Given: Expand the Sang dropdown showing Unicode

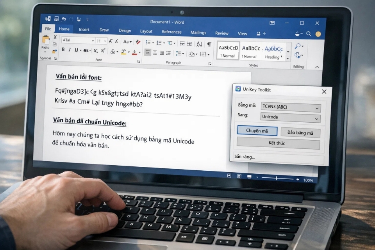Looking at the screenshot, I should coord(290,117).
